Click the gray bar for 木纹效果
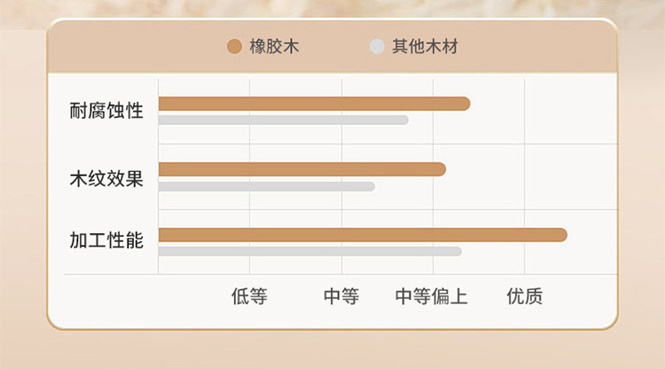 267,186
